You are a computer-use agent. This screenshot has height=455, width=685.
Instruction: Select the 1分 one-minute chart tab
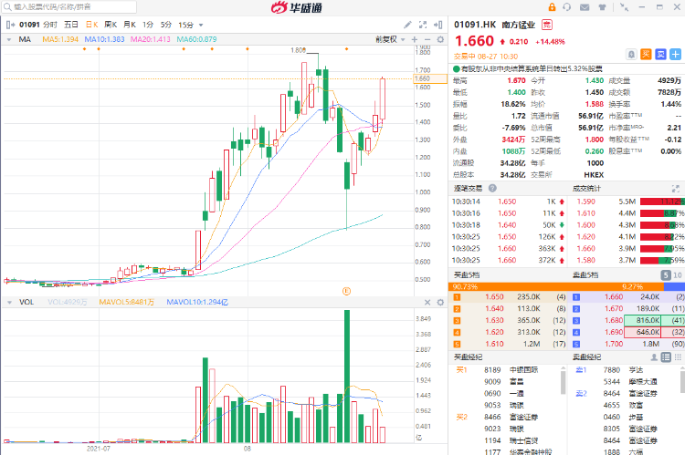point(148,25)
